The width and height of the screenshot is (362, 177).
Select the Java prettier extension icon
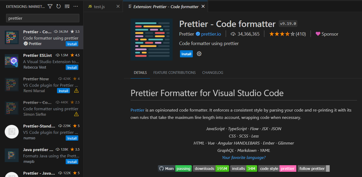tap(12, 155)
